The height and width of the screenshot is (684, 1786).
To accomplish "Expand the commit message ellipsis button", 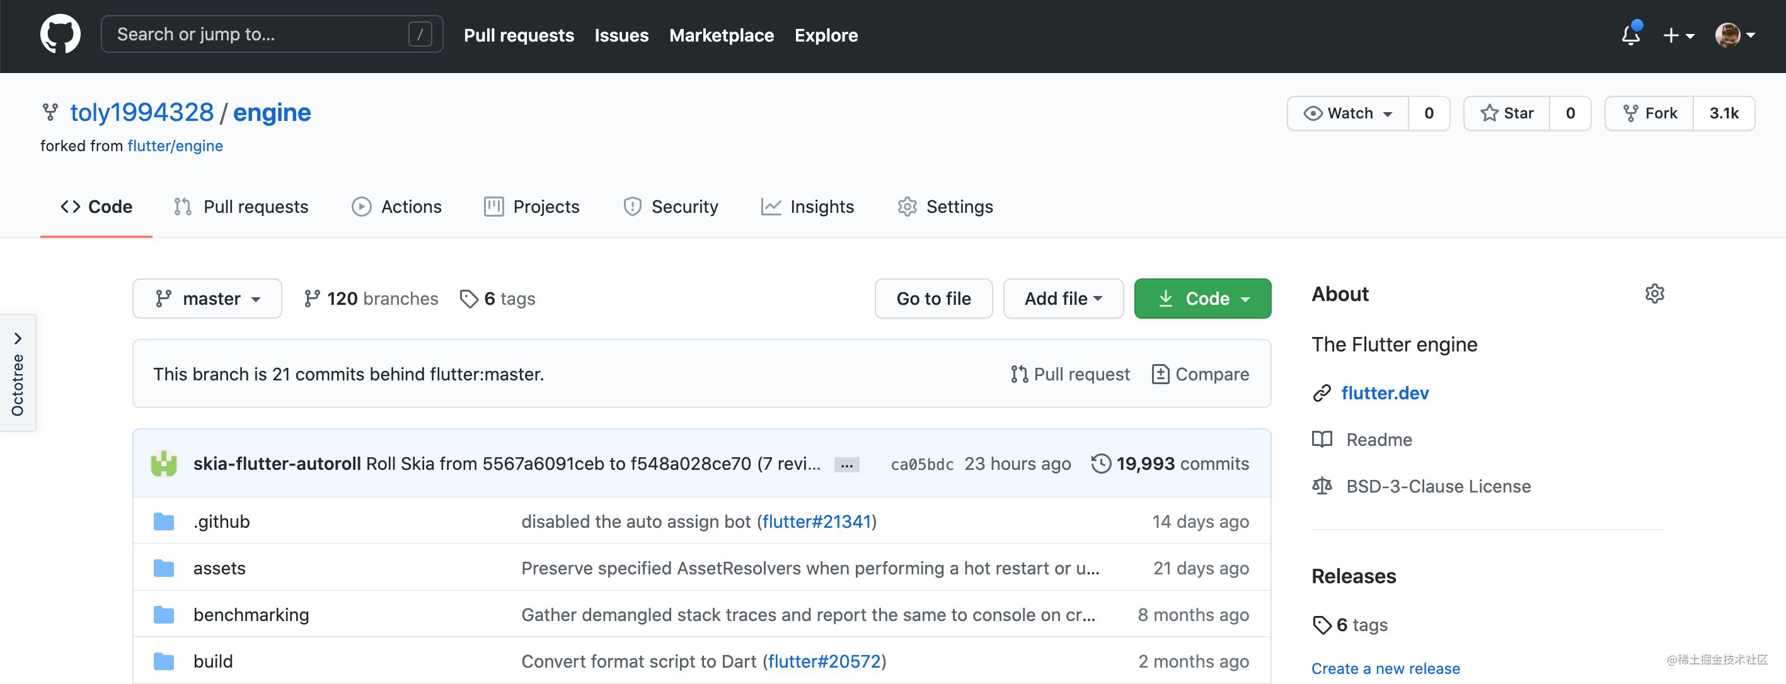I will click(846, 465).
